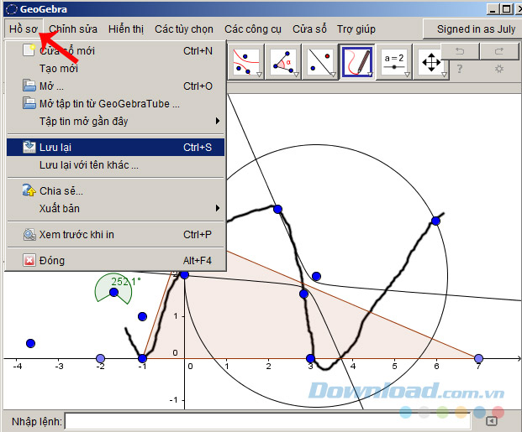Open the Slider tool dropdown triangle
The width and height of the screenshot is (522, 432).
[x=407, y=75]
